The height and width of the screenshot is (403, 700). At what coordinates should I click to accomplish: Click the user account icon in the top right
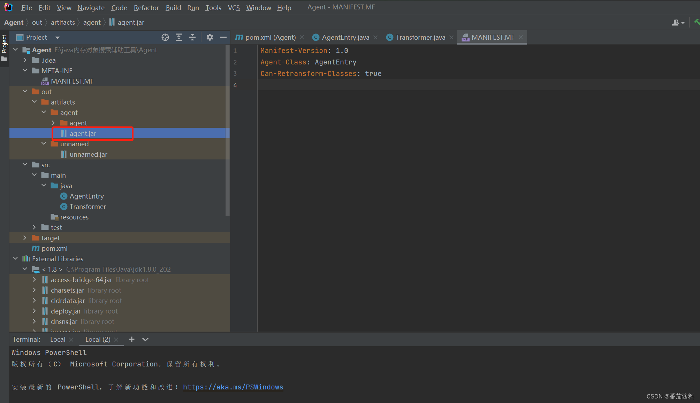pyautogui.click(x=678, y=23)
